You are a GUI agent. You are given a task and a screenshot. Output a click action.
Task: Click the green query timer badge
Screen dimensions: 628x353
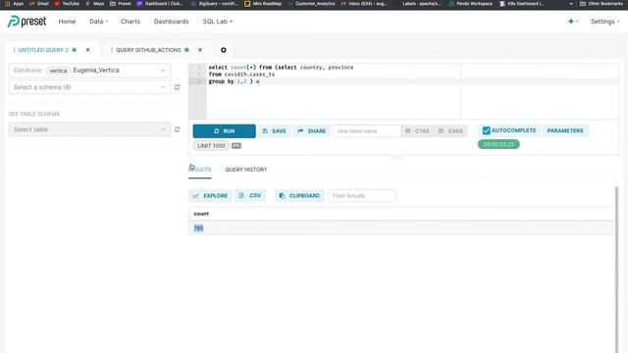(498, 144)
